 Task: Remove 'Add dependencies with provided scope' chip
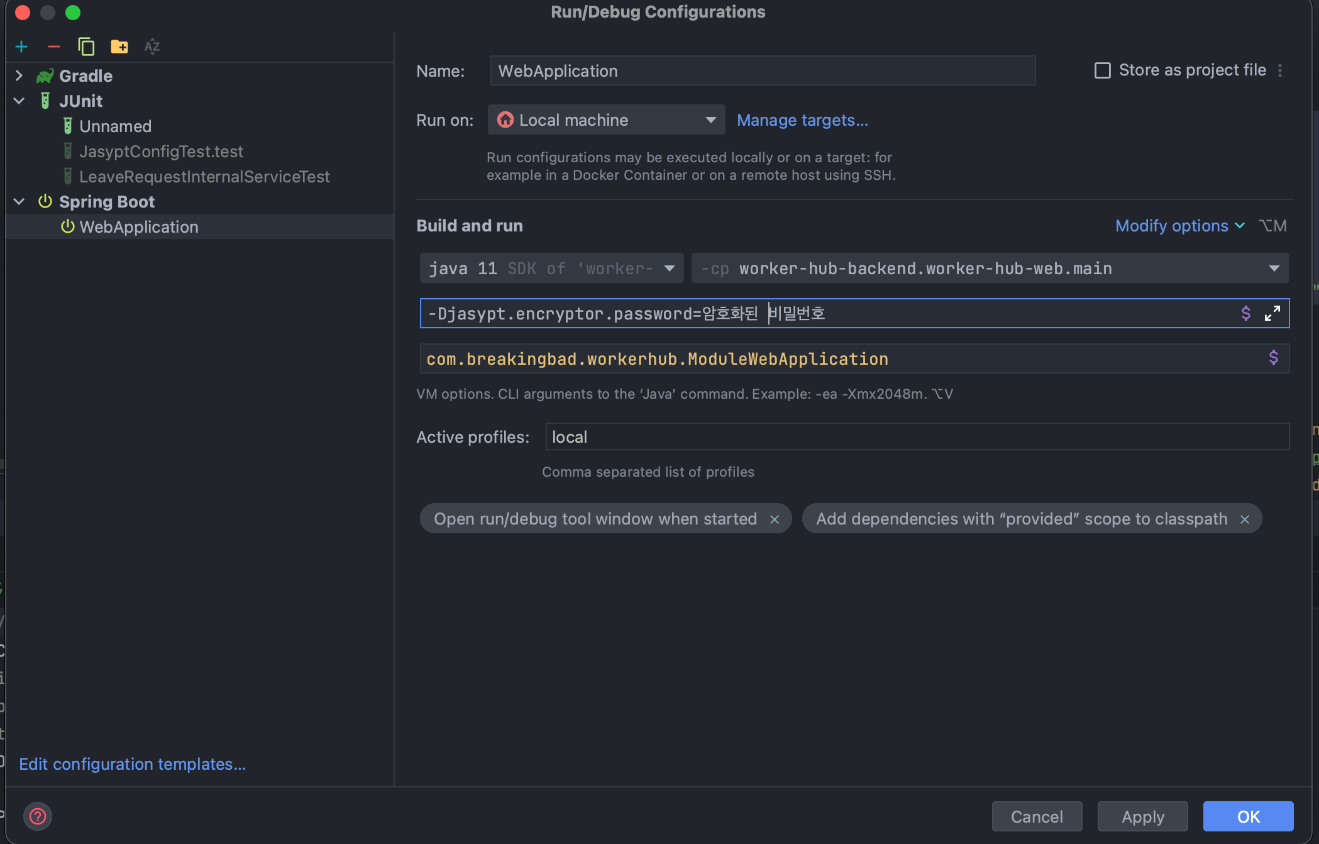[1245, 519]
